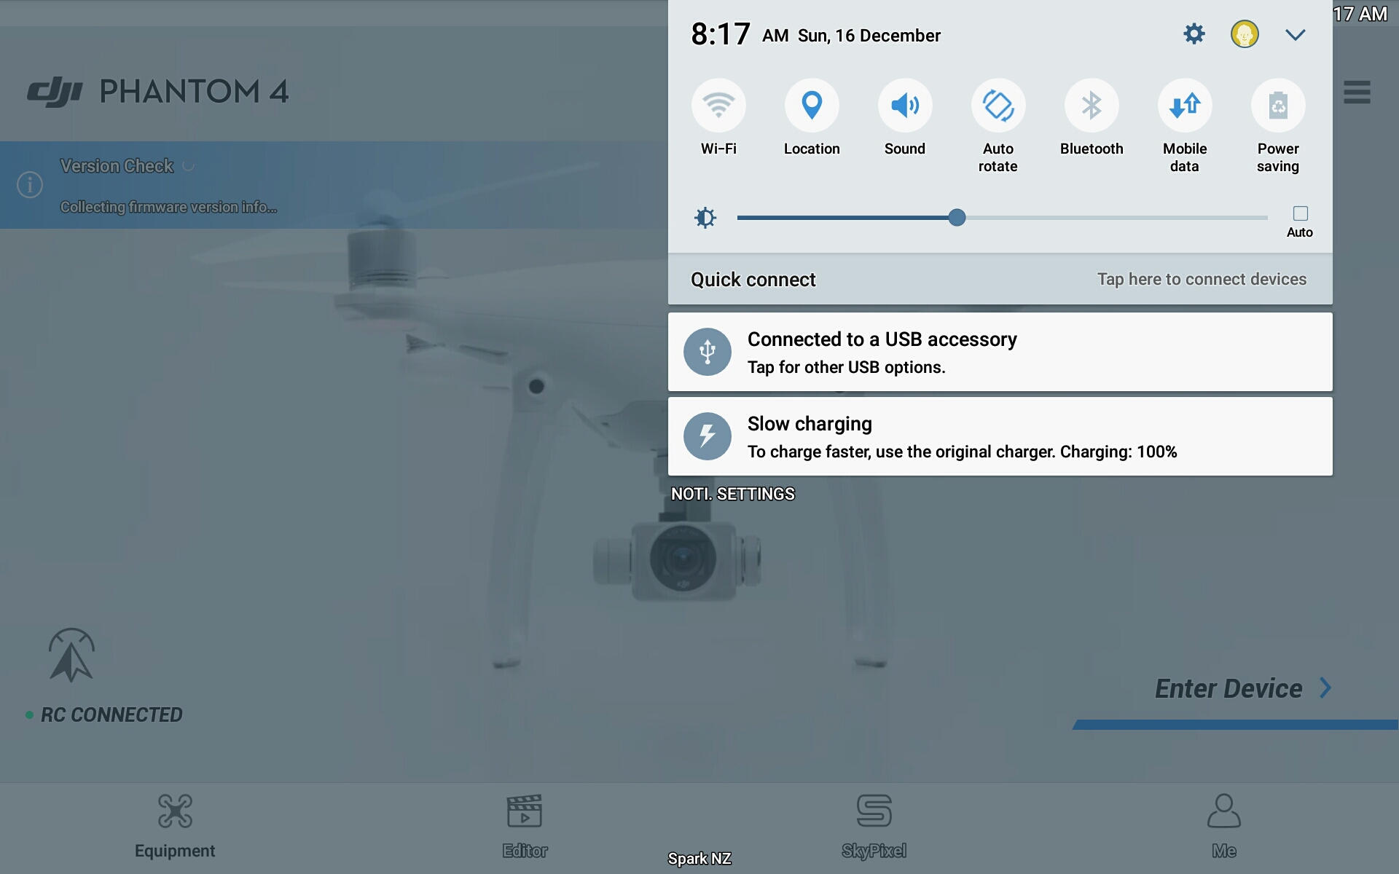Click Collecting firmware version info text
Image resolution: width=1399 pixels, height=874 pixels.
[168, 207]
